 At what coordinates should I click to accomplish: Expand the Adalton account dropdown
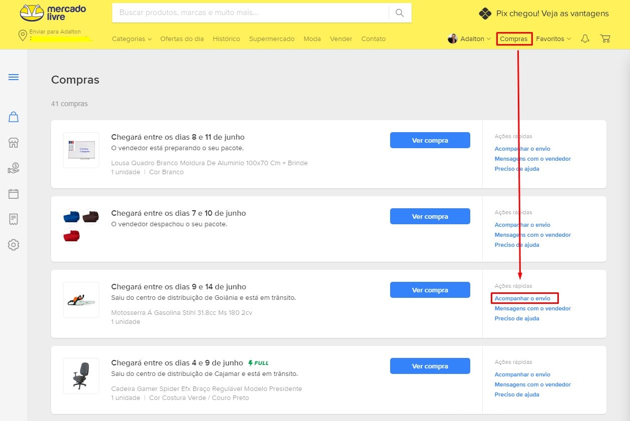pyautogui.click(x=469, y=39)
